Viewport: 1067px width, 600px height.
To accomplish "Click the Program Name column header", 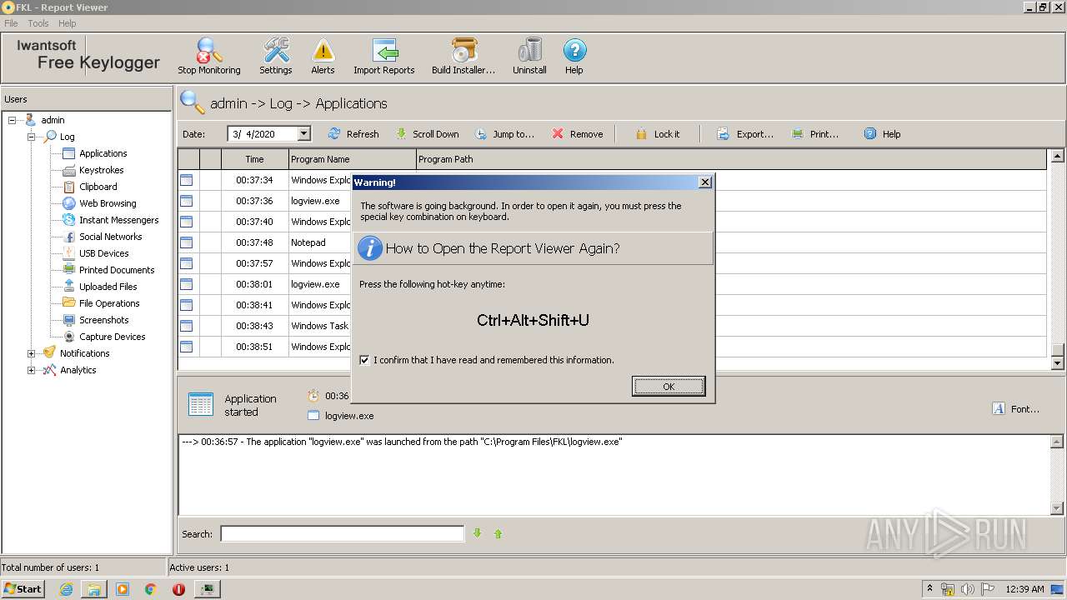I will pos(352,159).
